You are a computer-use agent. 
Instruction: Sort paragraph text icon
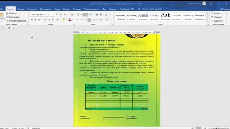[106, 15]
